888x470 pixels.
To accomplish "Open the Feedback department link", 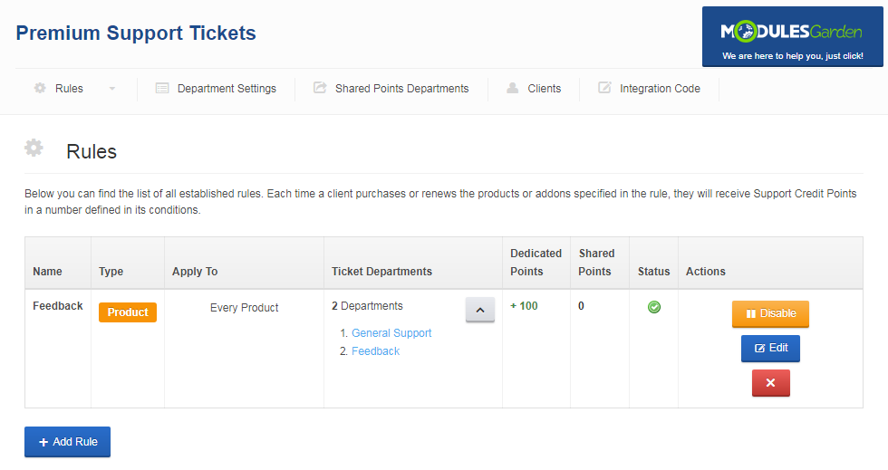I will [375, 351].
